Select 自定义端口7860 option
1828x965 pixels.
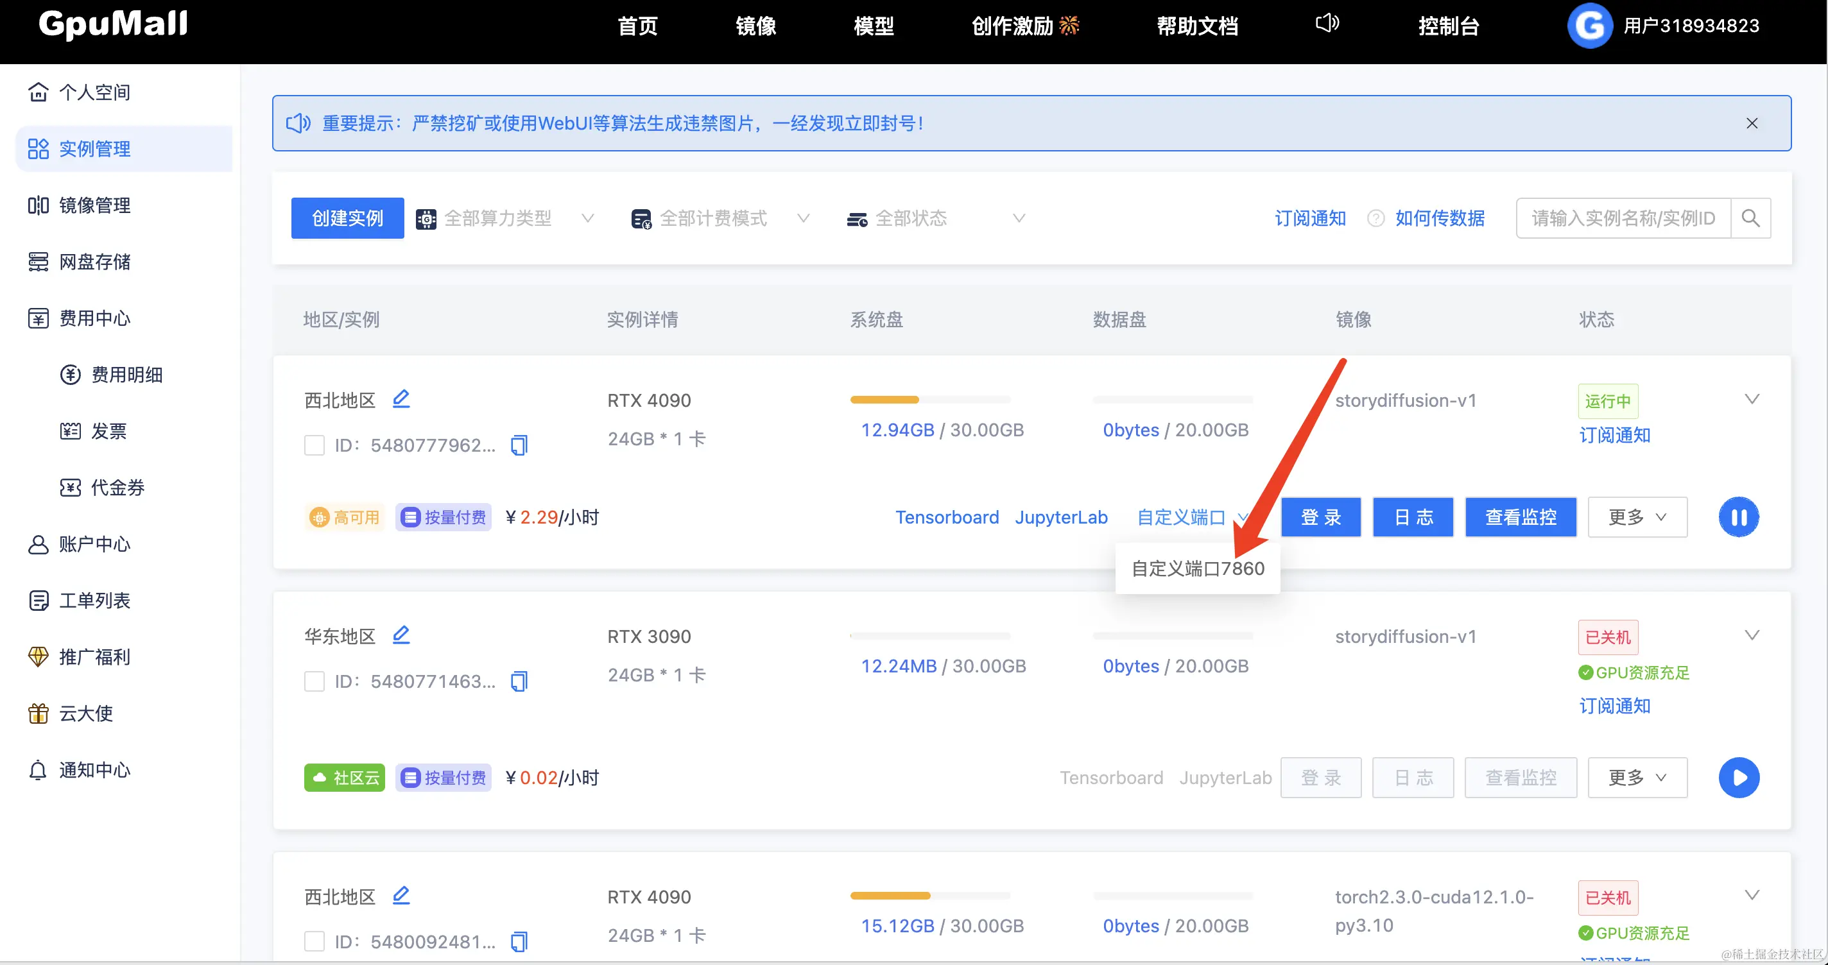coord(1198,568)
